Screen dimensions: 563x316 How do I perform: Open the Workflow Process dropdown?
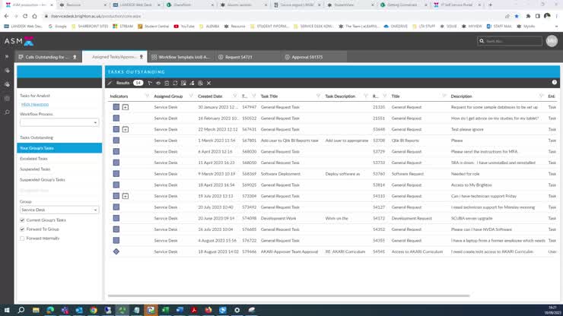(x=59, y=122)
